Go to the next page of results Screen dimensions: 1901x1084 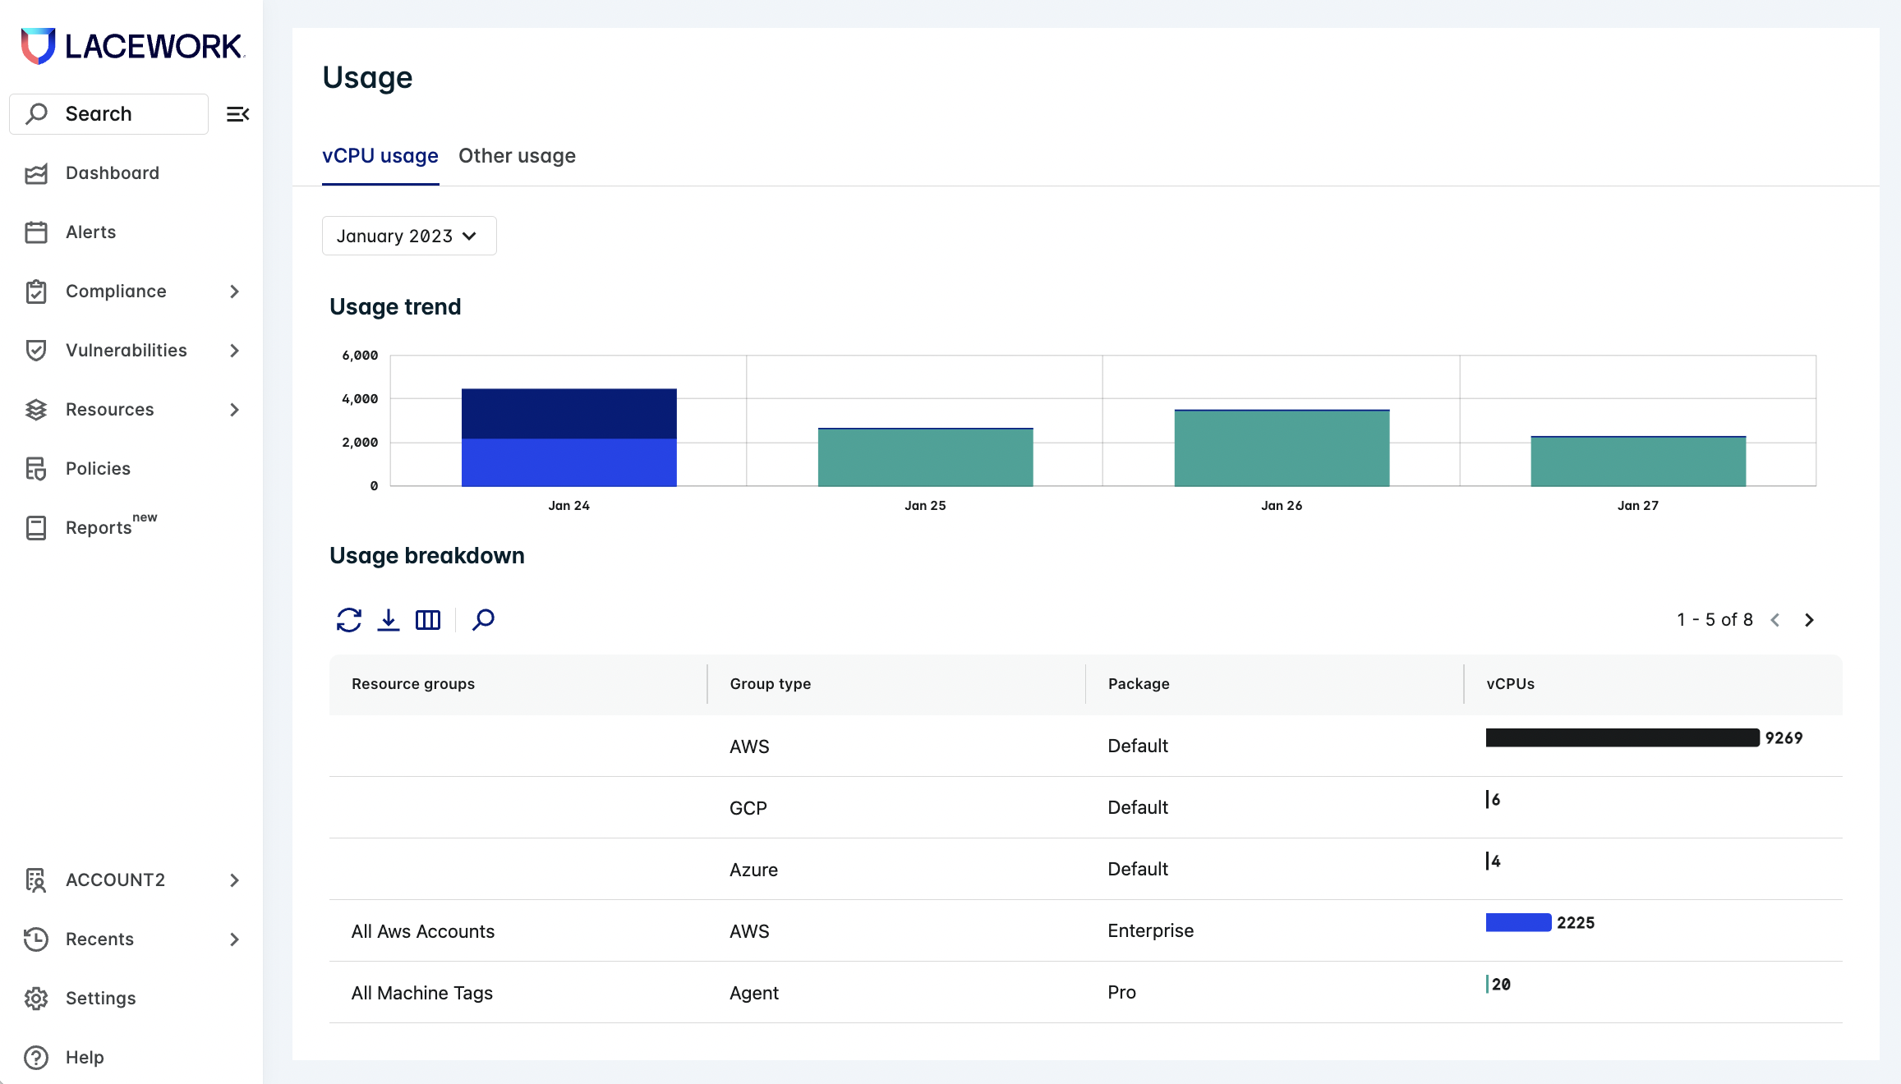[1809, 620]
